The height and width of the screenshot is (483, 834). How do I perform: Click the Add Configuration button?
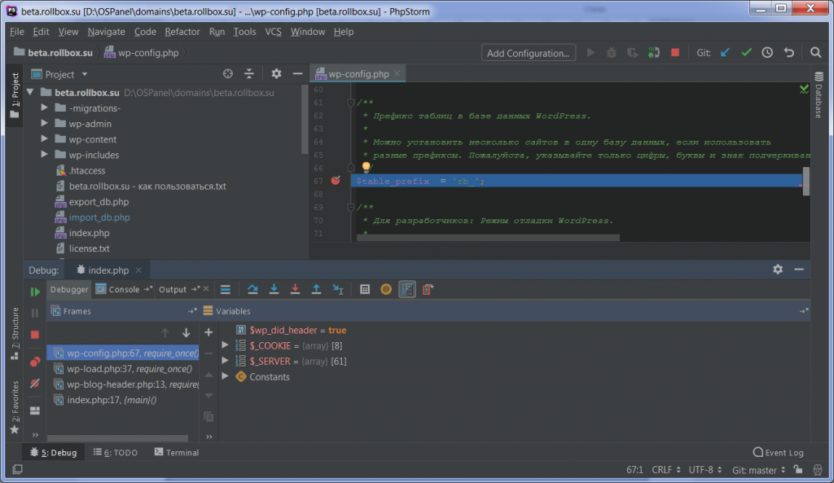coord(528,53)
